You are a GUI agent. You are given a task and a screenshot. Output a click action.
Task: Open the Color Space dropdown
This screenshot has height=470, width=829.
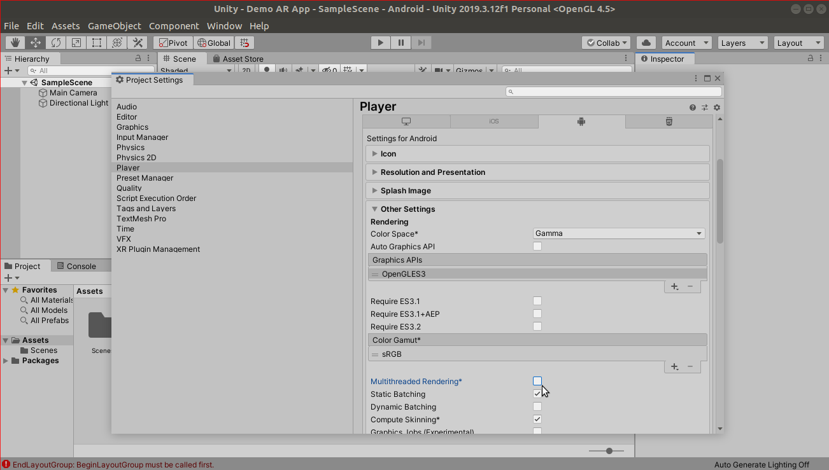619,233
